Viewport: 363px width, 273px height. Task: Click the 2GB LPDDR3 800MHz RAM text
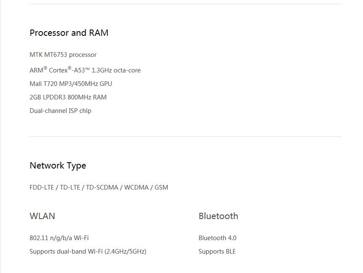(x=68, y=97)
